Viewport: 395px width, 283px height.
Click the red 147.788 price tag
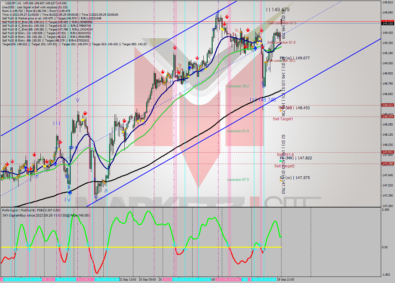[388, 164]
